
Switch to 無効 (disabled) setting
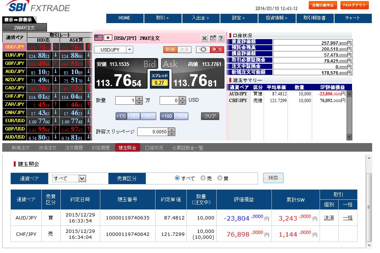point(217,50)
